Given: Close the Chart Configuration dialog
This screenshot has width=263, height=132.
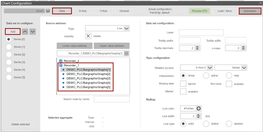Looking at the screenshot, I should pyautogui.click(x=260, y=3).
